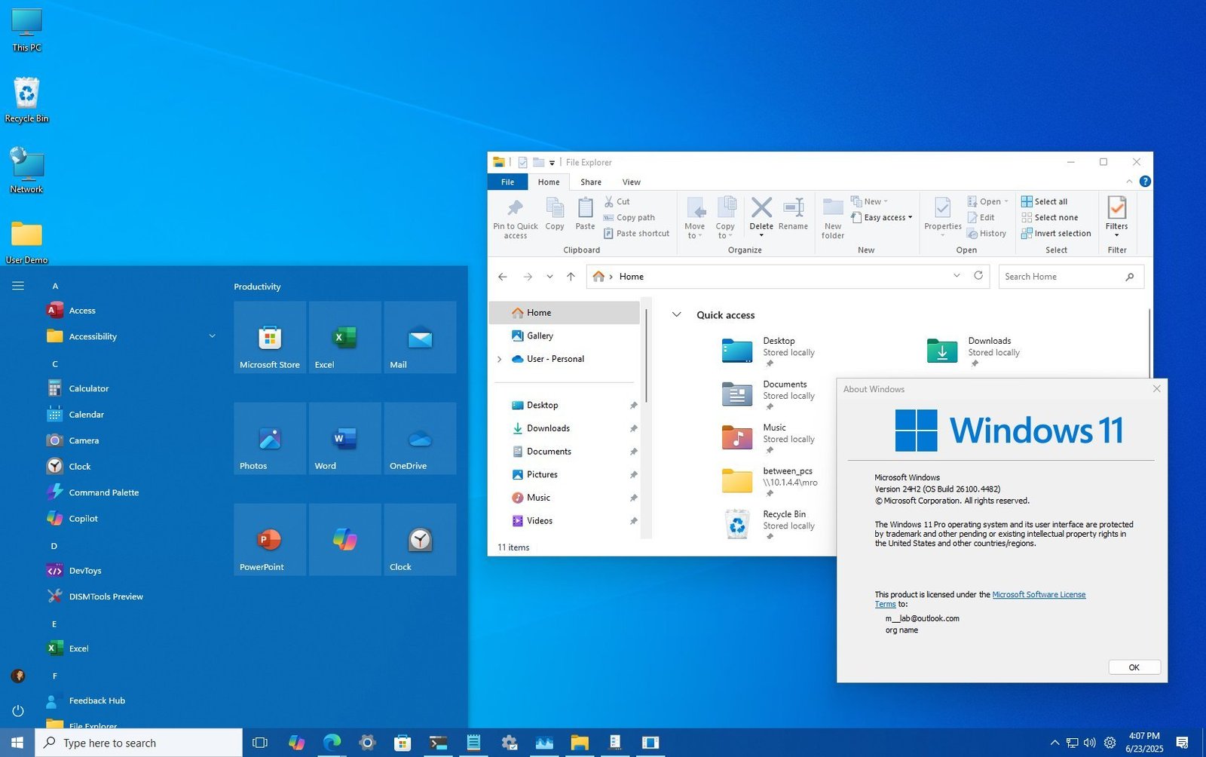Toggle the pin next to Pictures
Screen dimensions: 1206x757
633,474
